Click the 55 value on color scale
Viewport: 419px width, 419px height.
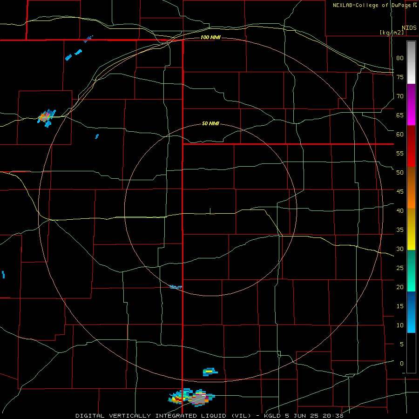pyautogui.click(x=400, y=153)
